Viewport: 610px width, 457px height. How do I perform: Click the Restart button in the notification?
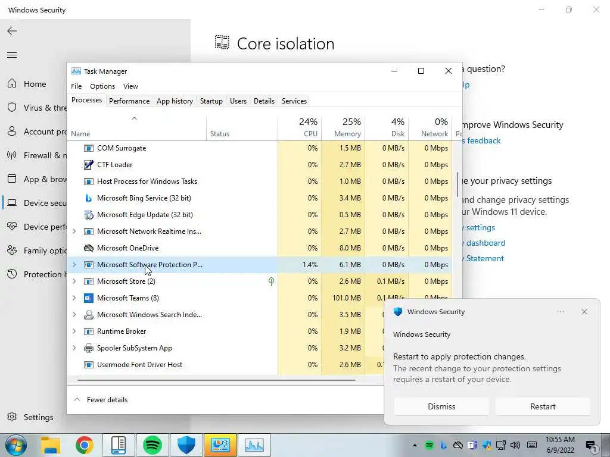pyautogui.click(x=543, y=406)
